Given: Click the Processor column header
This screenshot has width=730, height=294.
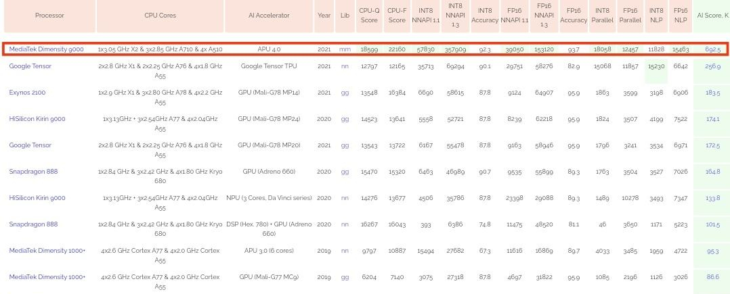Looking at the screenshot, I should tap(49, 16).
